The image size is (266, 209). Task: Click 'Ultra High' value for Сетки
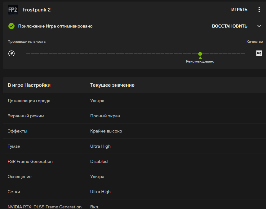100,192
